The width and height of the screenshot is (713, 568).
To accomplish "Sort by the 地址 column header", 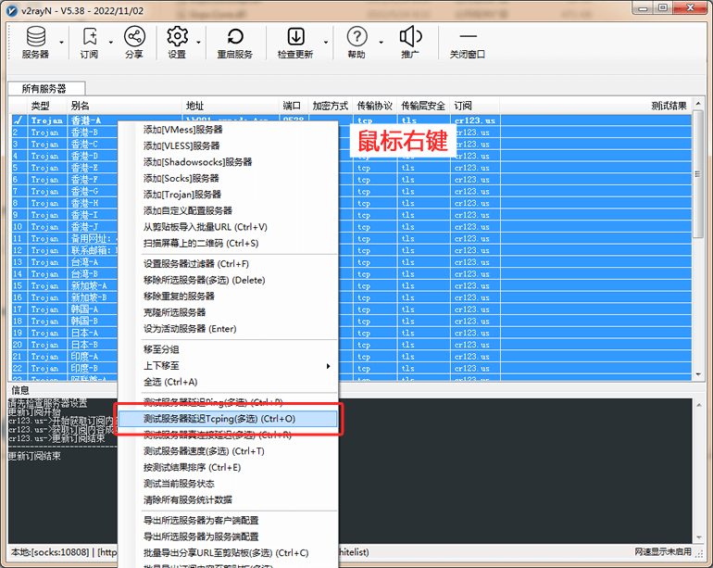I will [x=230, y=106].
